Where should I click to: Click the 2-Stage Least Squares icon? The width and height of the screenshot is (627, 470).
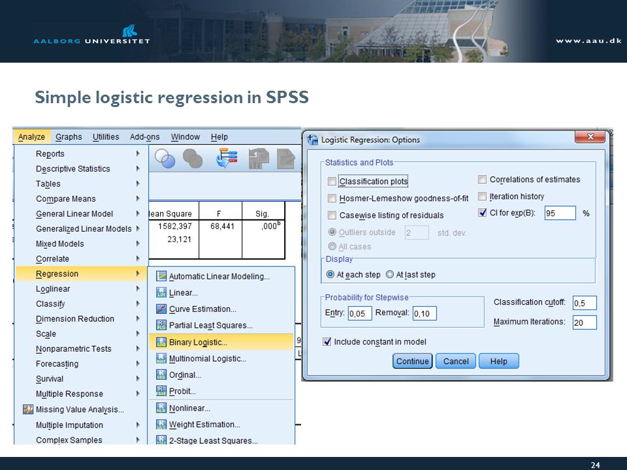coord(161,440)
